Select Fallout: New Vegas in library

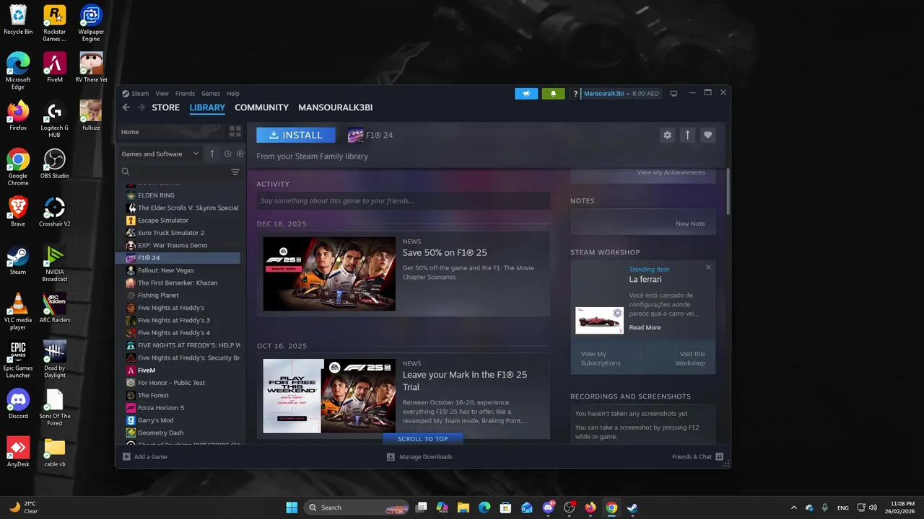[178, 270]
